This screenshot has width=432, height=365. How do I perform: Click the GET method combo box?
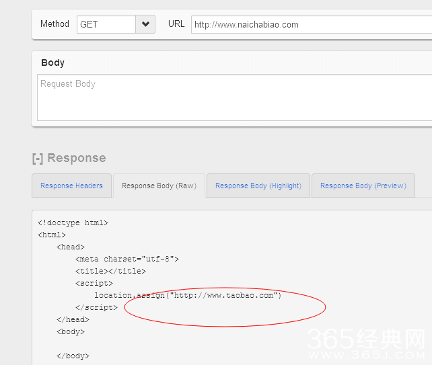[x=106, y=24]
